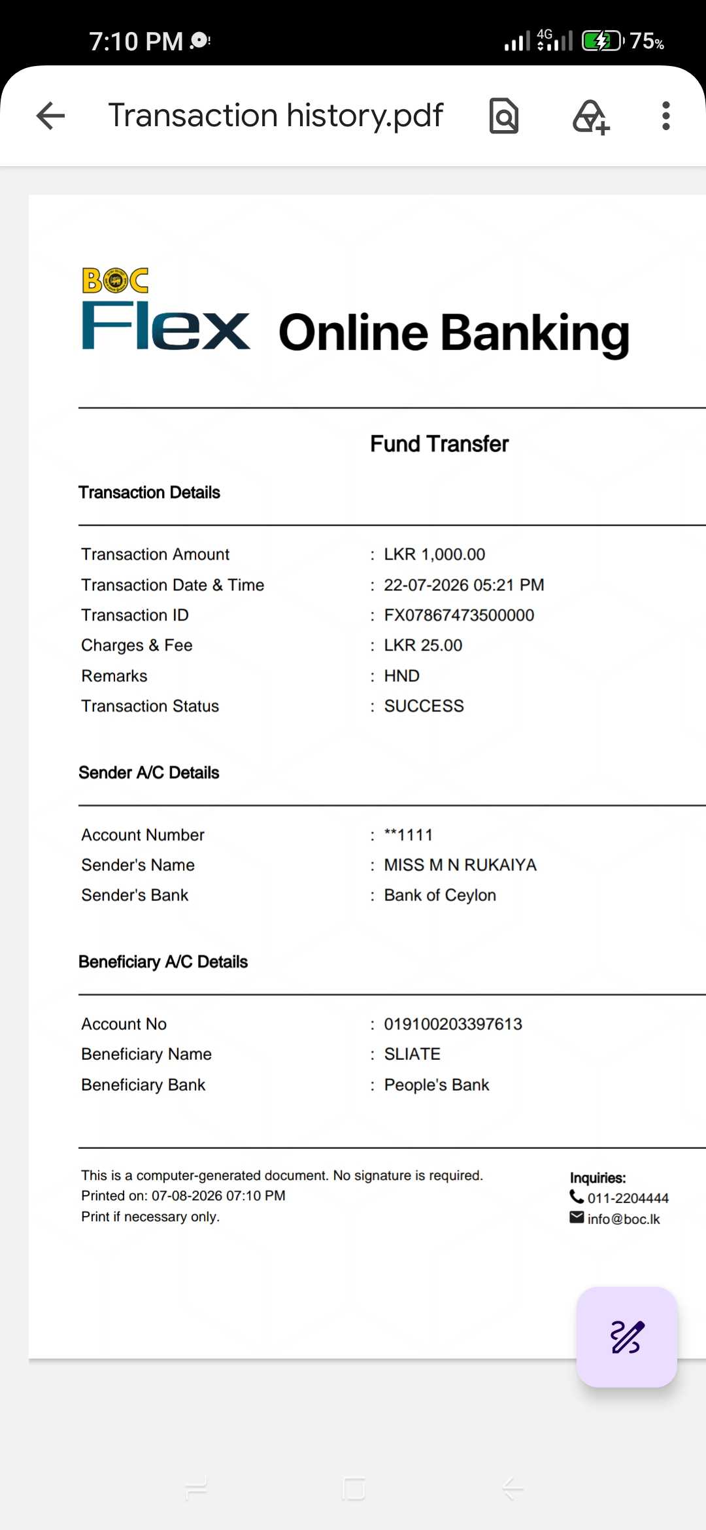Tap the Android back navigation icon
706x1530 pixels.
(513, 1489)
